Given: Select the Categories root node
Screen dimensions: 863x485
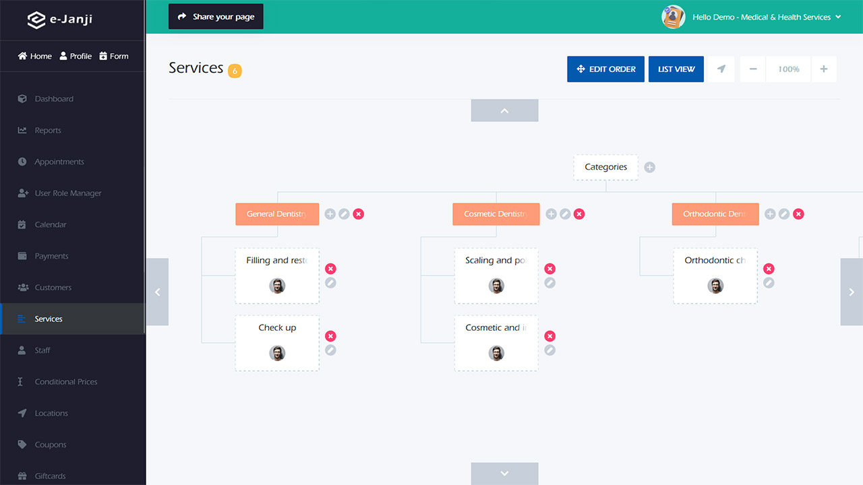Looking at the screenshot, I should coord(605,167).
